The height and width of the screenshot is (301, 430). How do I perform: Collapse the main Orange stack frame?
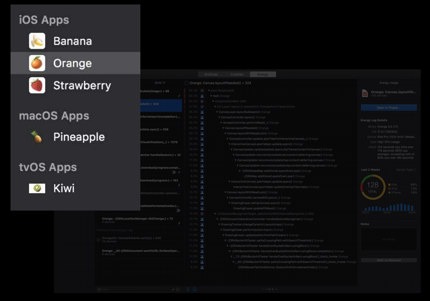pyautogui.click(x=211, y=96)
